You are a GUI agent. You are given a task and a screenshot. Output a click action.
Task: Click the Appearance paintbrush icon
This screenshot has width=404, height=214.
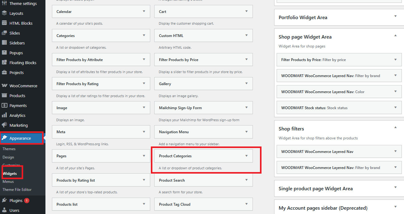[4, 138]
